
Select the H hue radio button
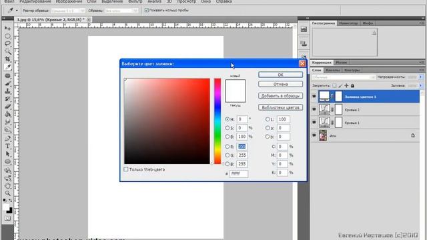tap(227, 119)
